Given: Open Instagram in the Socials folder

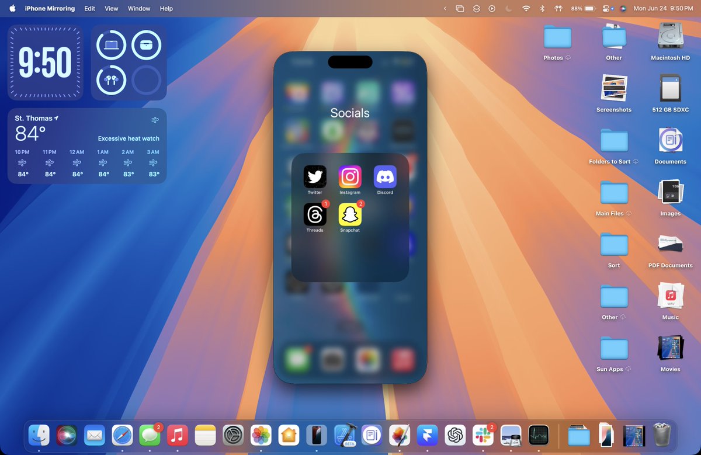Looking at the screenshot, I should click(x=350, y=176).
